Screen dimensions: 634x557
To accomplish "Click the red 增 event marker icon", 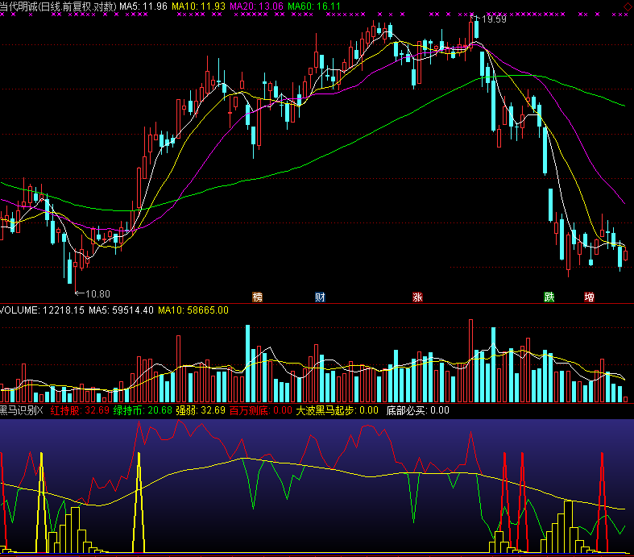I will [589, 297].
